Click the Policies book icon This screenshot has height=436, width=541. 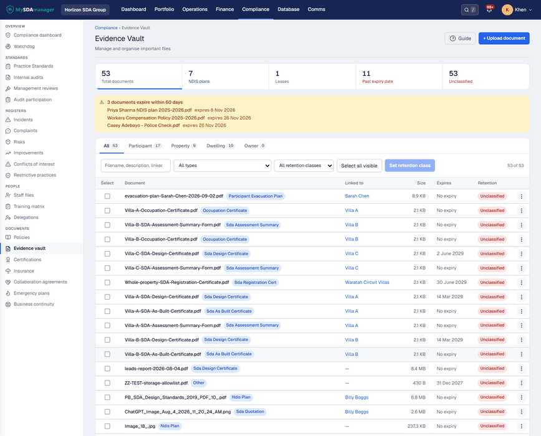tap(8, 237)
